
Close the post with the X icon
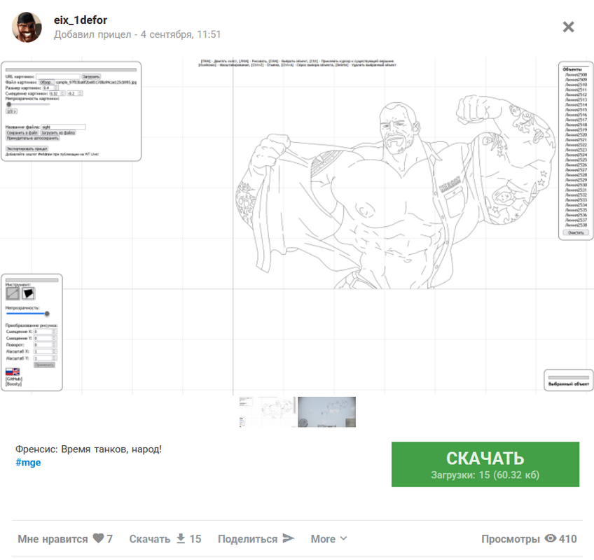[568, 27]
